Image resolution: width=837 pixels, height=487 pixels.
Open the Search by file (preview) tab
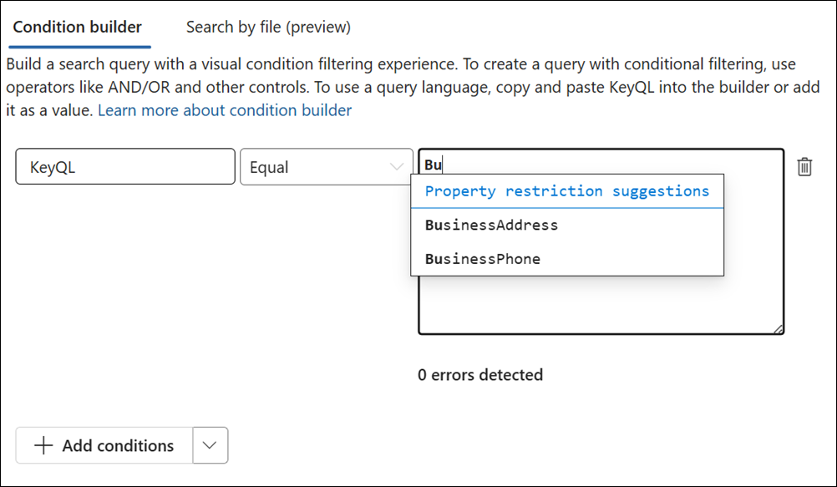tap(268, 27)
